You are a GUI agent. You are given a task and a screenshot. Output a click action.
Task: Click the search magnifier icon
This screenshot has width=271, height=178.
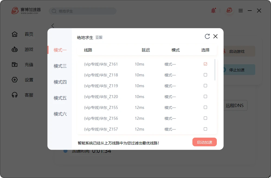click(54, 11)
